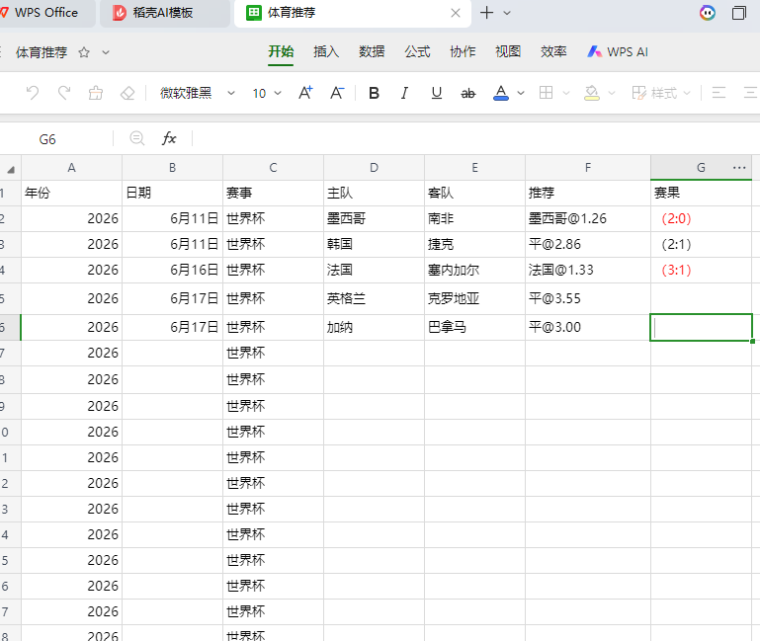760x641 pixels.
Task: Open column G header more options dots
Action: tap(739, 168)
